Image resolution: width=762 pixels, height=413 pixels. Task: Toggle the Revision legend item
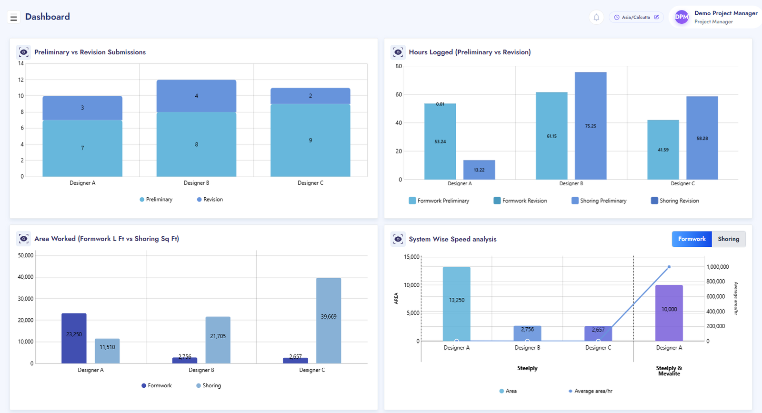[x=210, y=200]
